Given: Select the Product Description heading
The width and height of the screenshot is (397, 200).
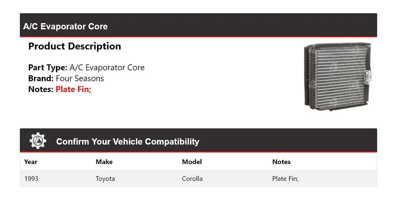Looking at the screenshot, I should click(74, 47).
